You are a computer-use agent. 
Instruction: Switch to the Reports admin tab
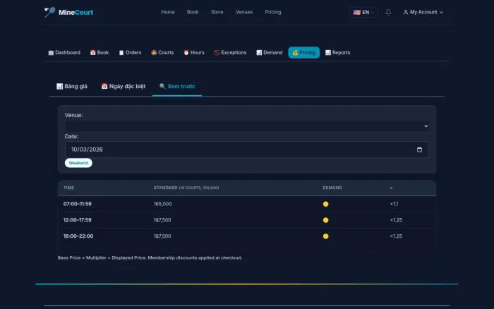click(338, 53)
